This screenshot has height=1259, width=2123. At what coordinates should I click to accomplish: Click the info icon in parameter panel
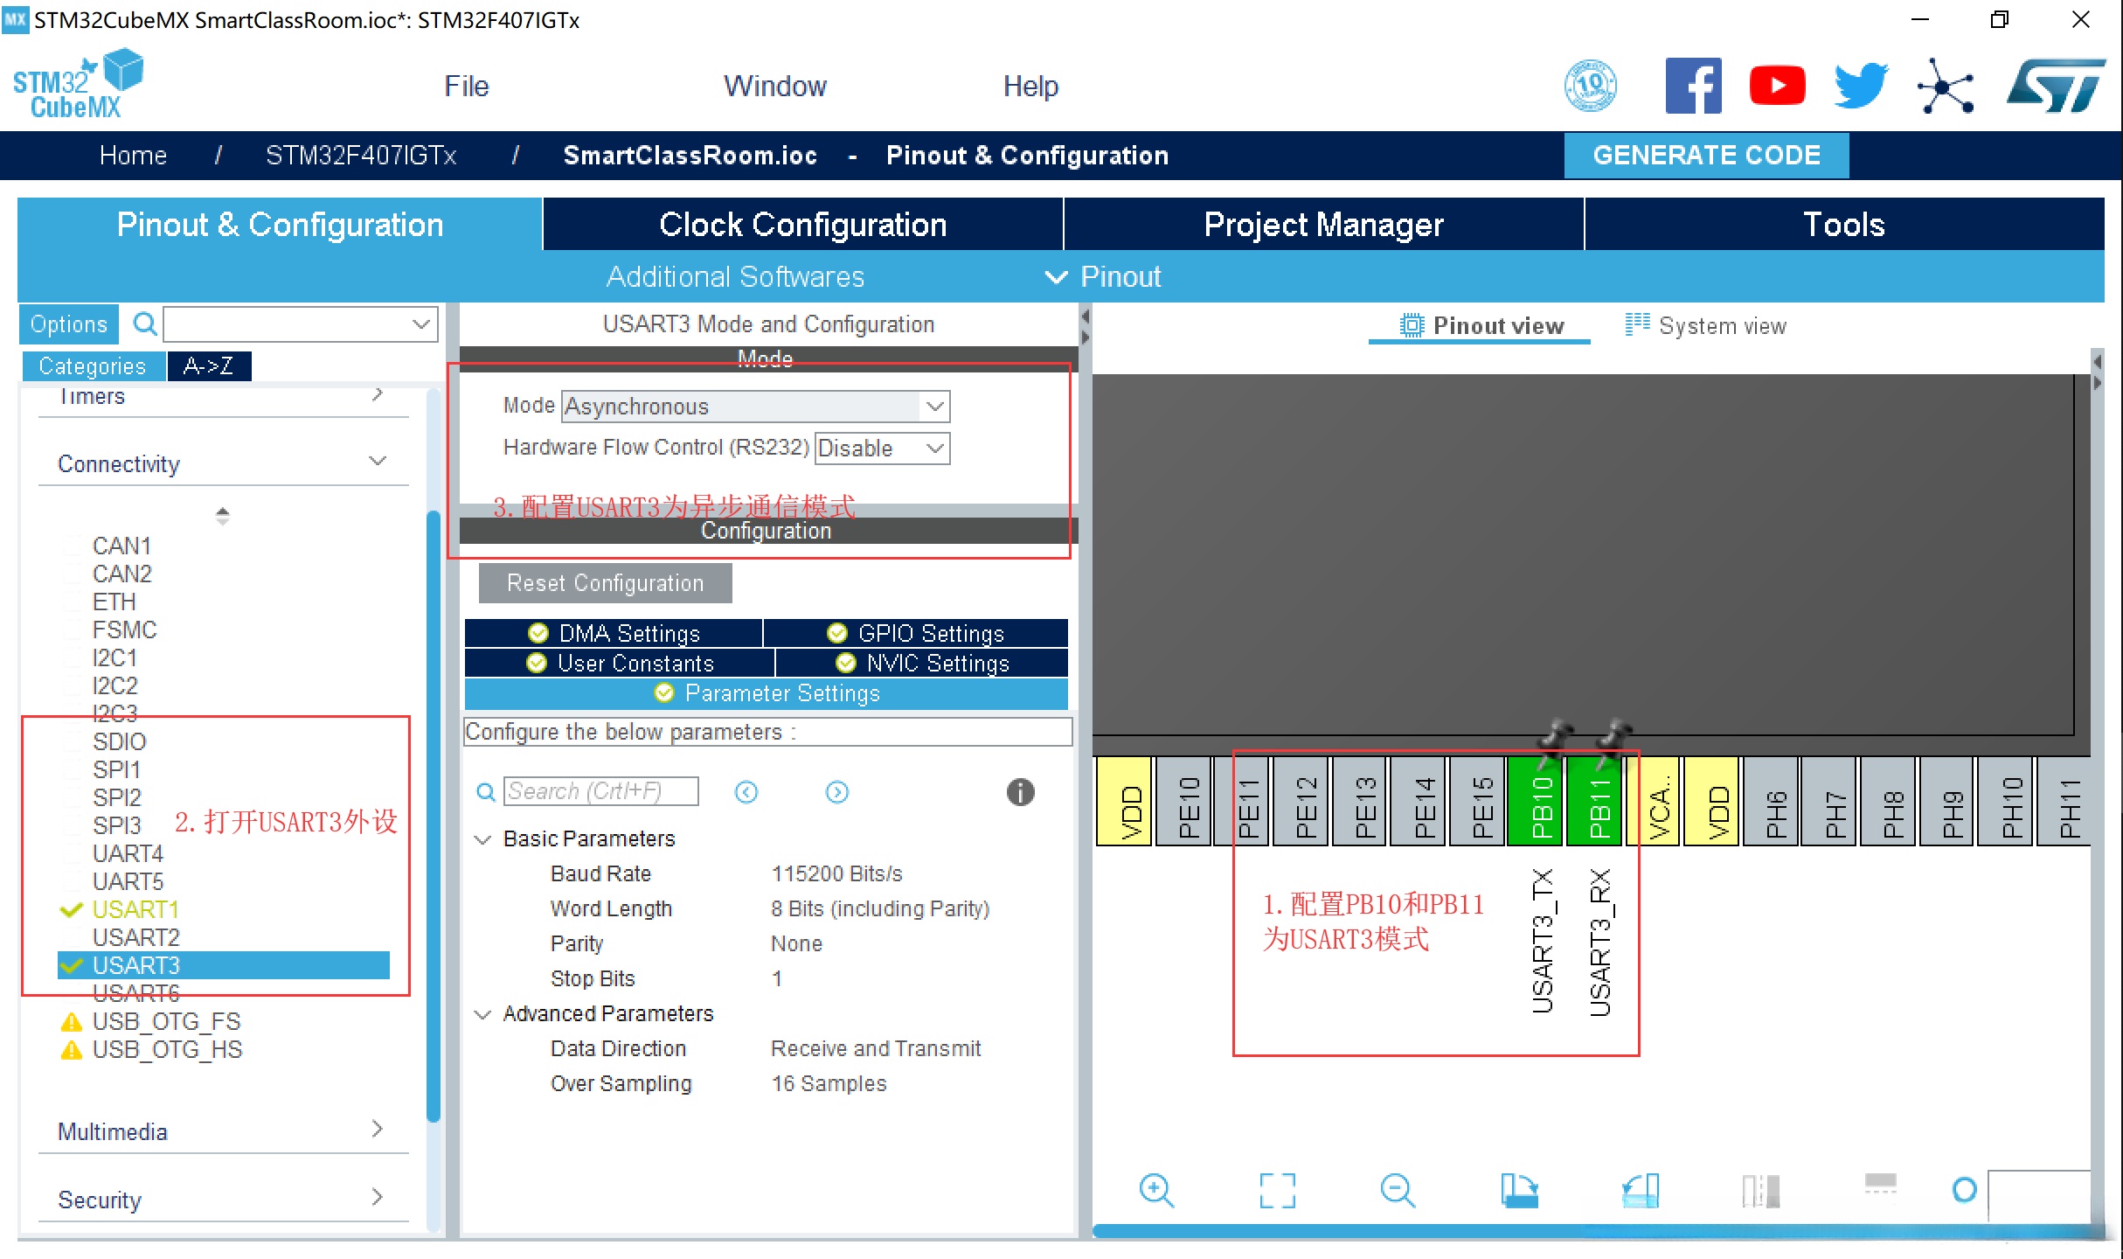tap(1020, 792)
